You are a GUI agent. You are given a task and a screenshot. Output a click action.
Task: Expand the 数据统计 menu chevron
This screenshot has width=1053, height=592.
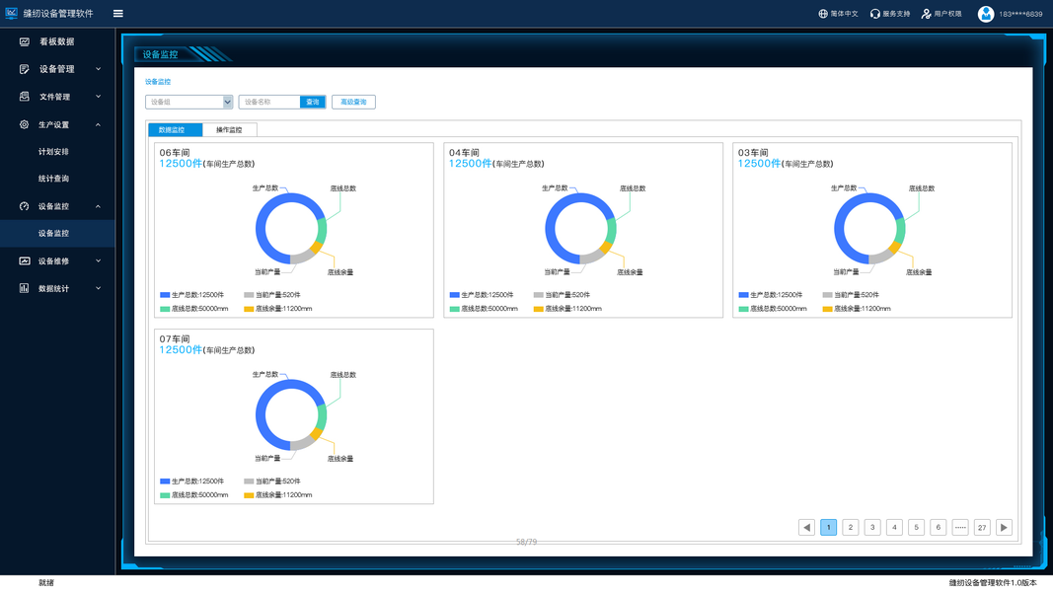pyautogui.click(x=98, y=289)
